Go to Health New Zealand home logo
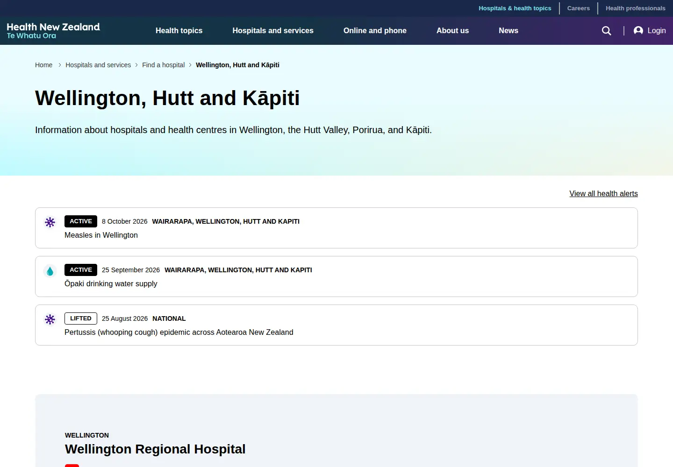673x467 pixels. (53, 31)
